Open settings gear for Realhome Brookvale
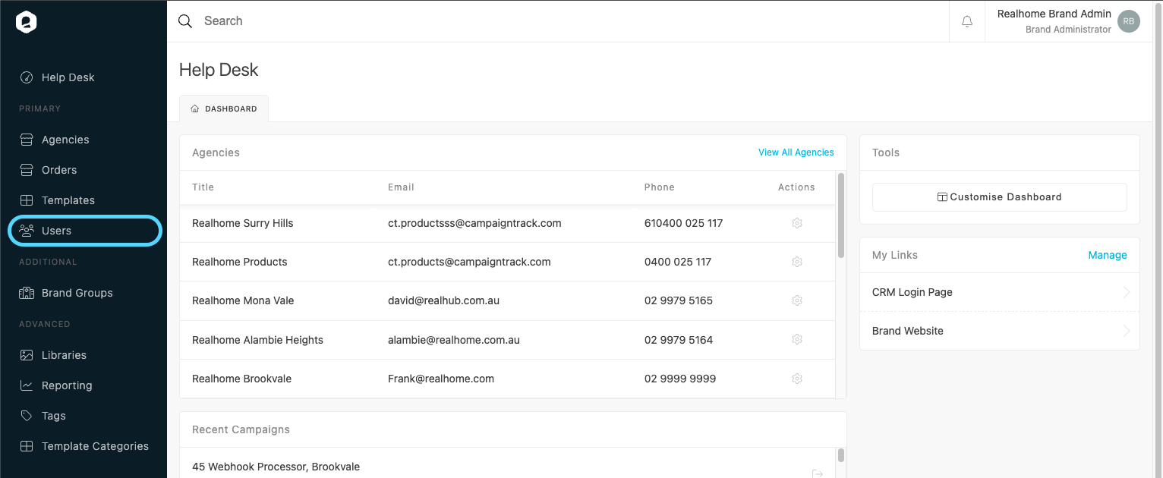Viewport: 1163px width, 478px height. (x=797, y=379)
